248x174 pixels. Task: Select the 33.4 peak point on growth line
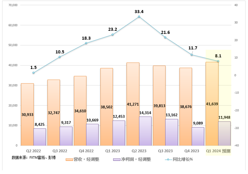[139, 16]
